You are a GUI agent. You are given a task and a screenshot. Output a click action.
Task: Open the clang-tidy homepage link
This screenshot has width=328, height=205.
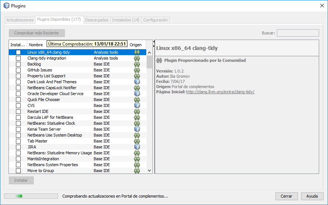pyautogui.click(x=220, y=92)
